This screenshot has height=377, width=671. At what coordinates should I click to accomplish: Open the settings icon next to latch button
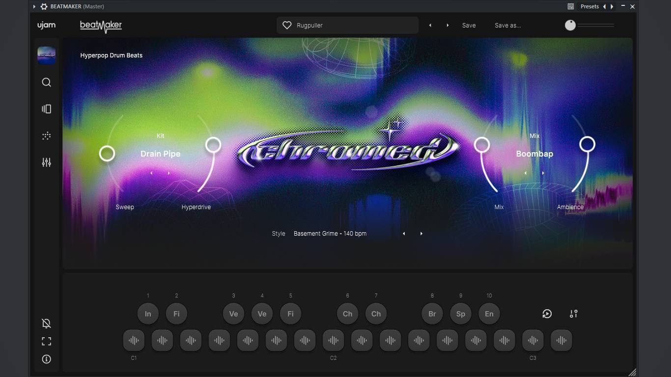click(574, 314)
